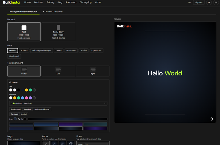
Task: Click the Hello World text in preview
Action: tap(165, 73)
